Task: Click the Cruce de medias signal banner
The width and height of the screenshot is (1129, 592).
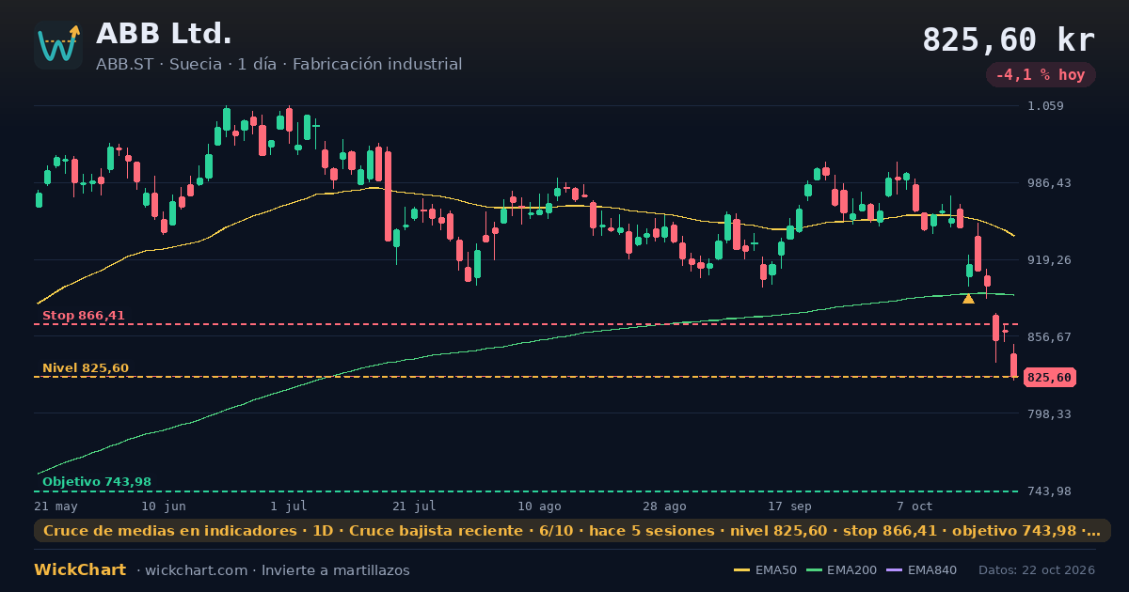Action: point(572,531)
